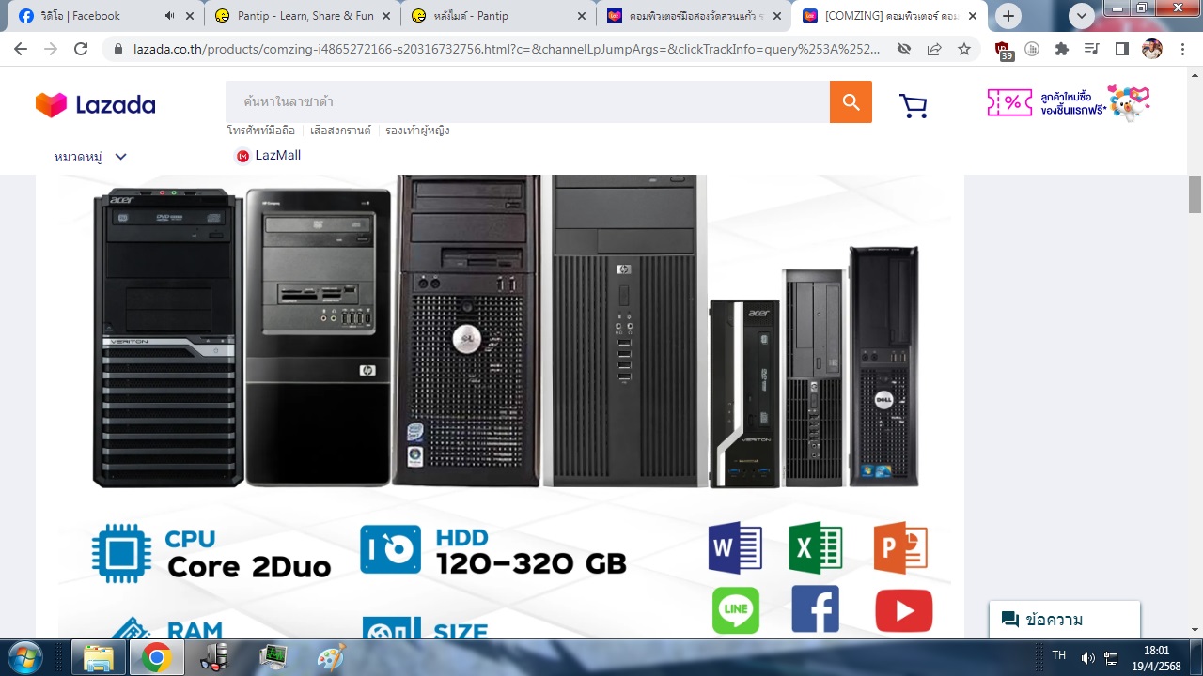Open the ข้อความ chat panel

pos(1065,620)
